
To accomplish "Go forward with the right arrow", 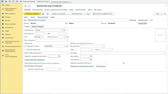I will (x=29, y=6).
